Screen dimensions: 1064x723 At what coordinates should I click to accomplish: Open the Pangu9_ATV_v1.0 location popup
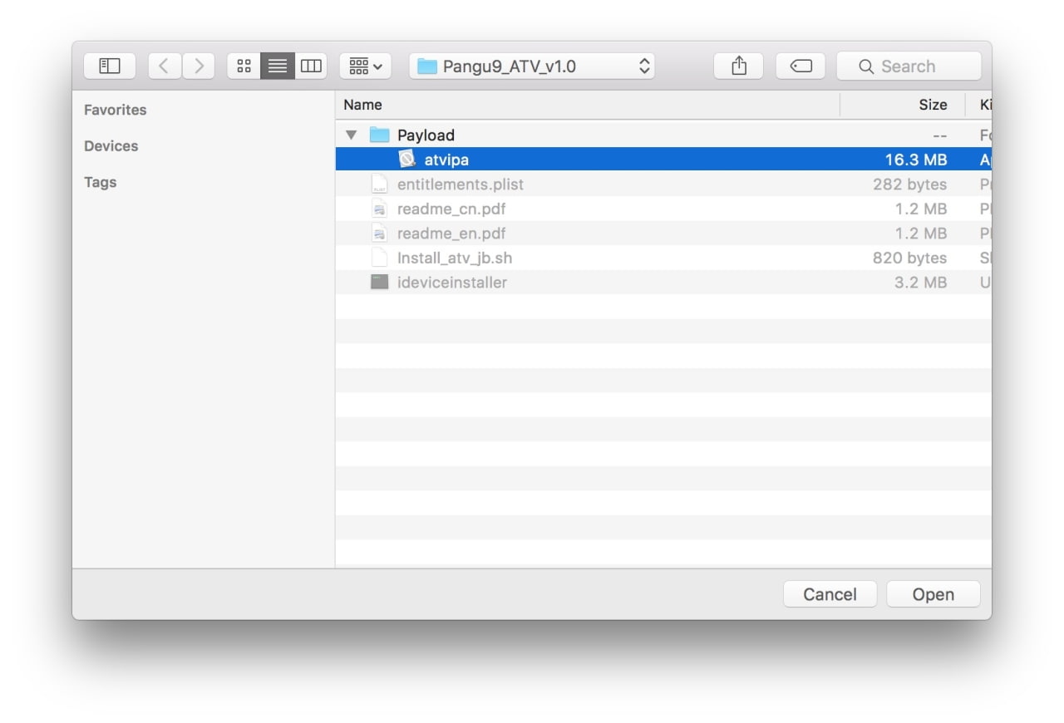tap(532, 66)
